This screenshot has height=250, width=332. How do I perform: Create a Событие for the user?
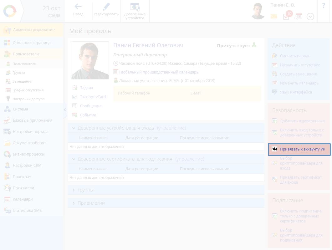point(88,115)
